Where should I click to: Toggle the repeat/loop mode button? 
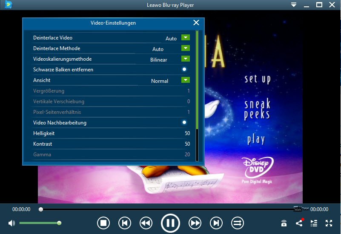pos(237,223)
